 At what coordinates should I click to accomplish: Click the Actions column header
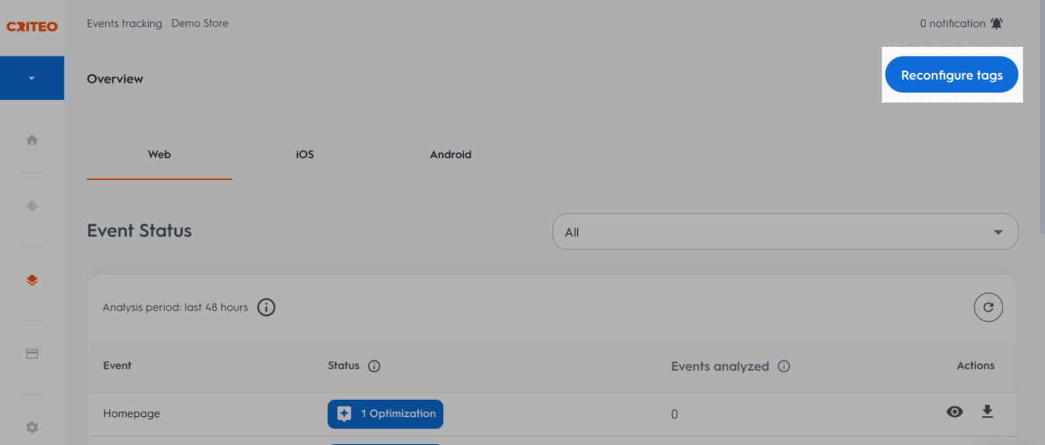tap(976, 365)
